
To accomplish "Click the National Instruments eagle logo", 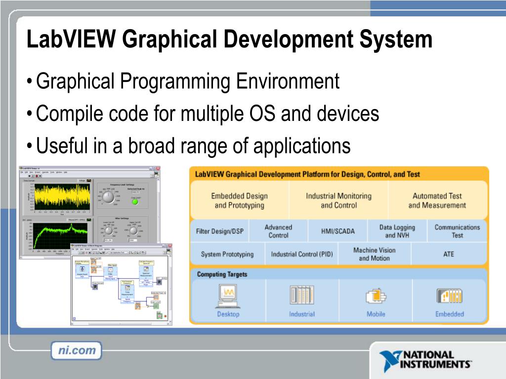I will tap(390, 360).
